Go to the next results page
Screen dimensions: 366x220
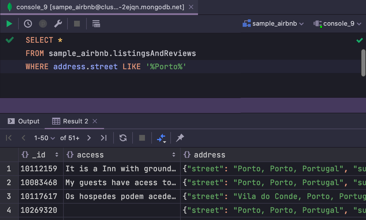tap(89, 138)
